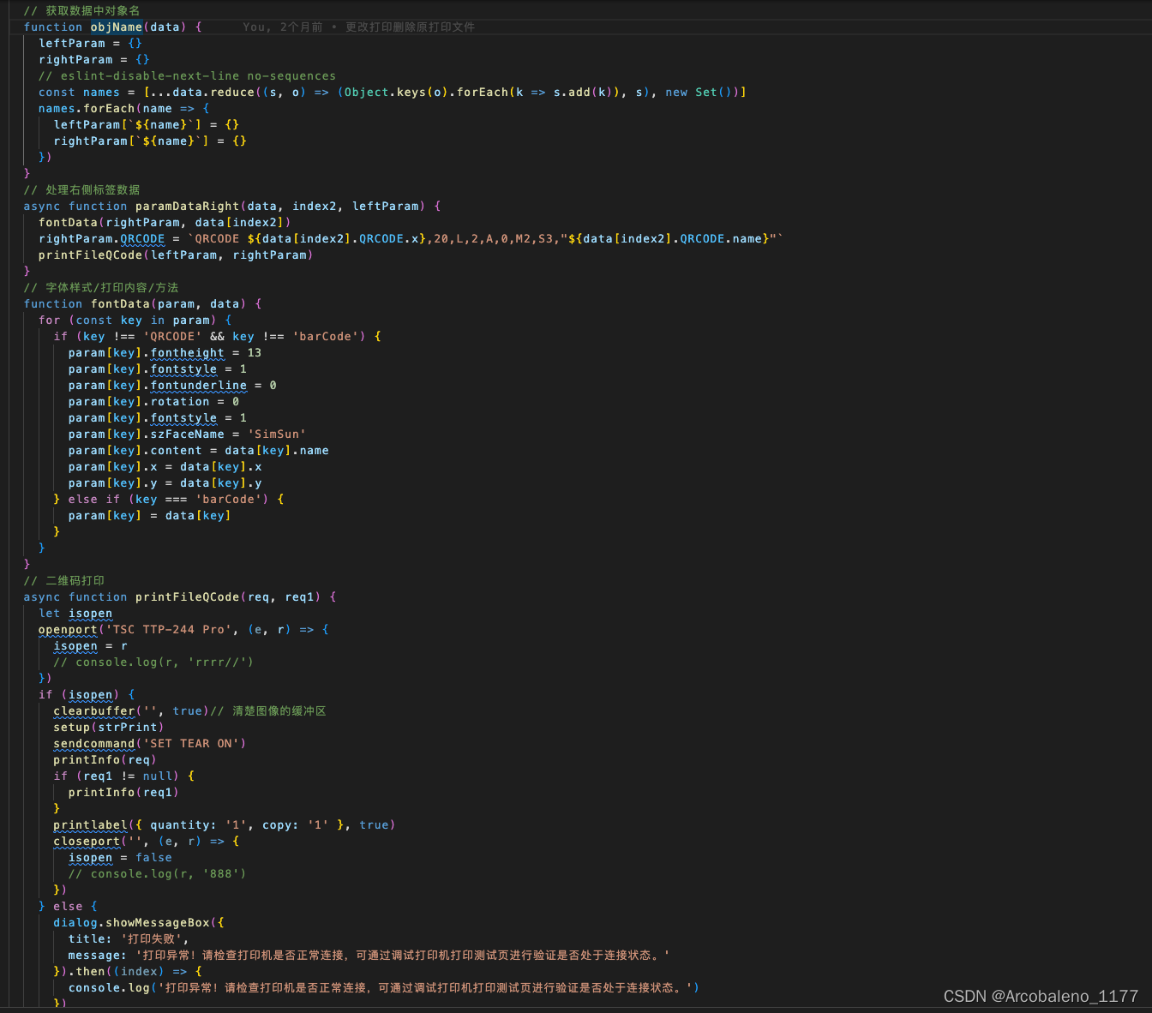Click the printInfo(req) call

click(105, 759)
